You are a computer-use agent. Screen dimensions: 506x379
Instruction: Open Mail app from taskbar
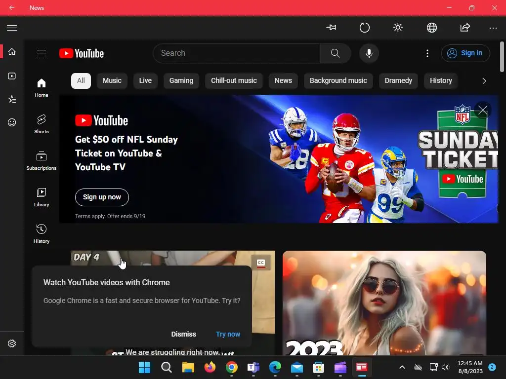tap(297, 367)
